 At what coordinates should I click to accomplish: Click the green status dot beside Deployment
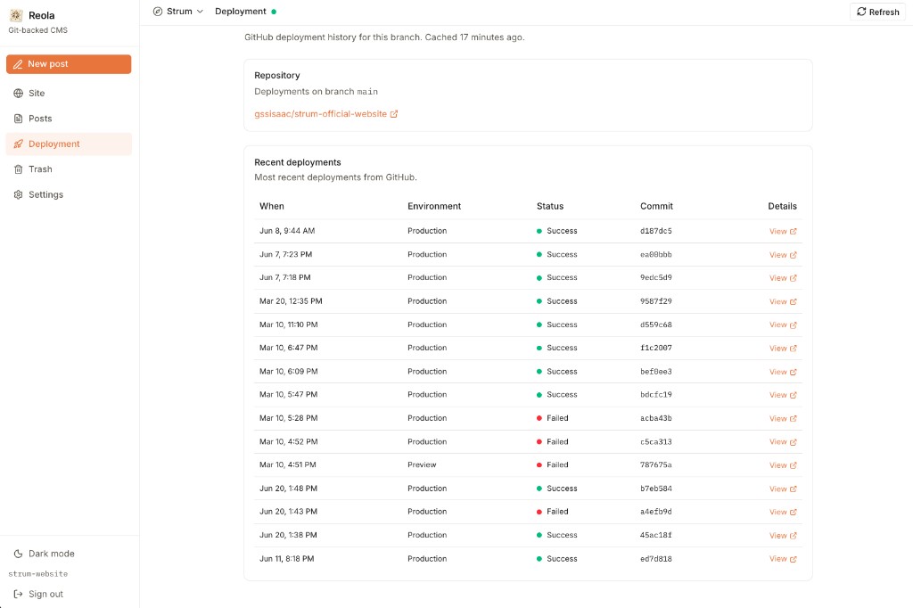pyautogui.click(x=274, y=12)
